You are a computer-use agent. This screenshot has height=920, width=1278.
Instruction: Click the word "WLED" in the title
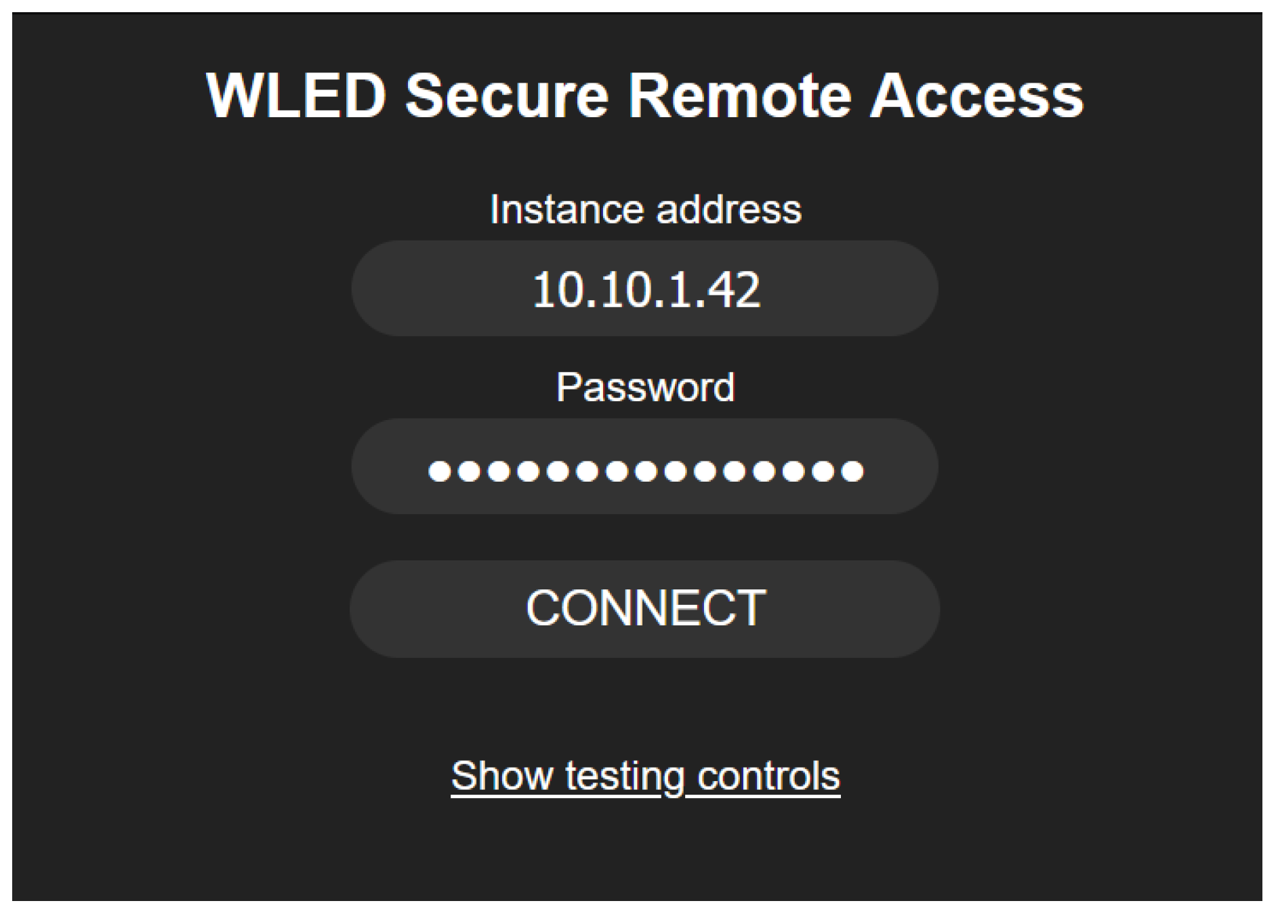[296, 96]
